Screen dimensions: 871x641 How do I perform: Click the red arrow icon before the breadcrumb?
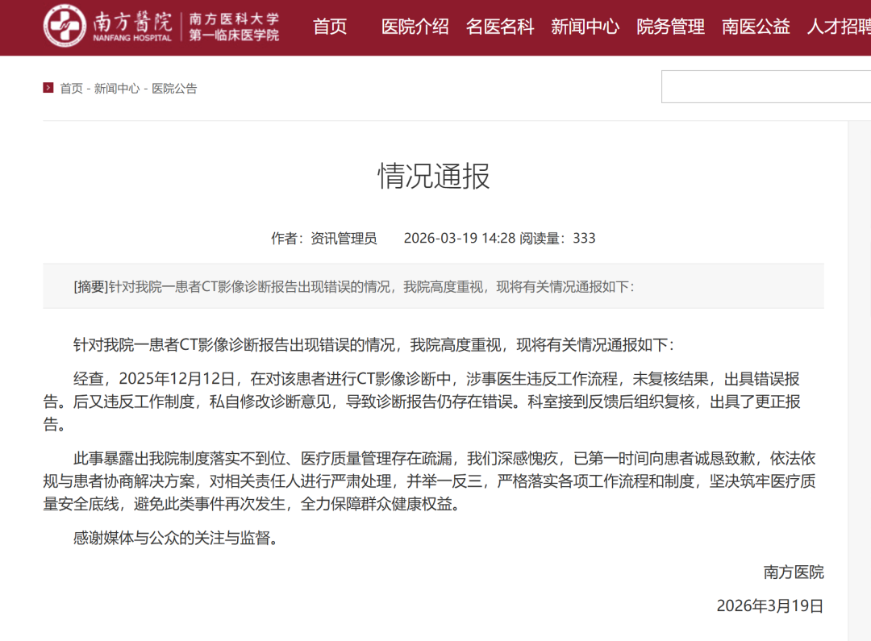48,88
